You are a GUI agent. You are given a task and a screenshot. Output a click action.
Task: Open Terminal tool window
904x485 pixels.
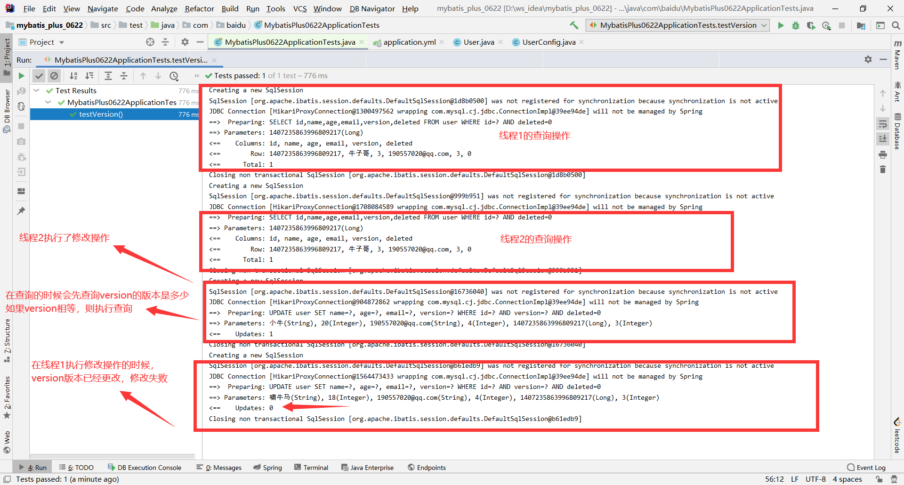point(311,468)
